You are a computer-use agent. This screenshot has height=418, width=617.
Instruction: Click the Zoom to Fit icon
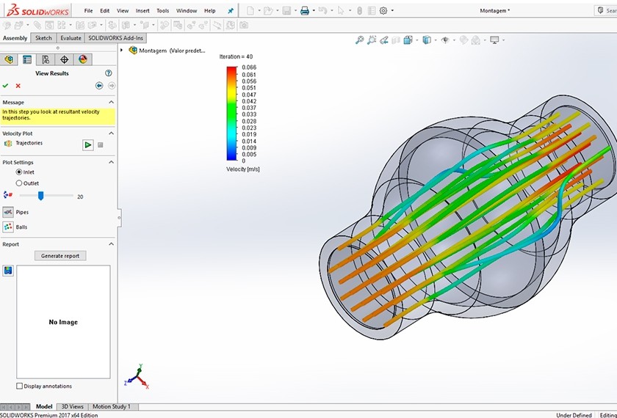(359, 40)
